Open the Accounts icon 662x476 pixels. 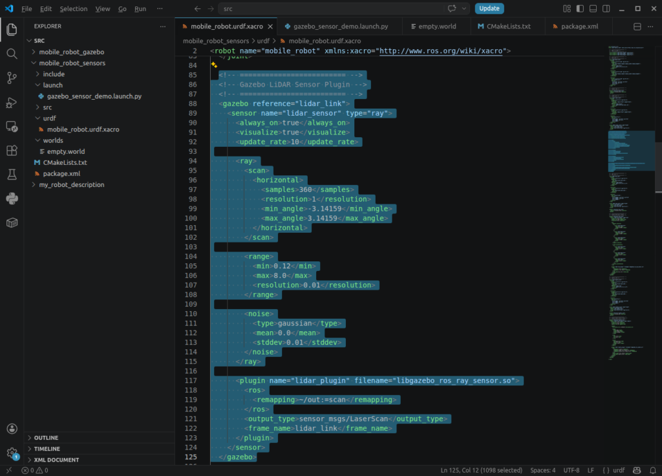coord(12,429)
